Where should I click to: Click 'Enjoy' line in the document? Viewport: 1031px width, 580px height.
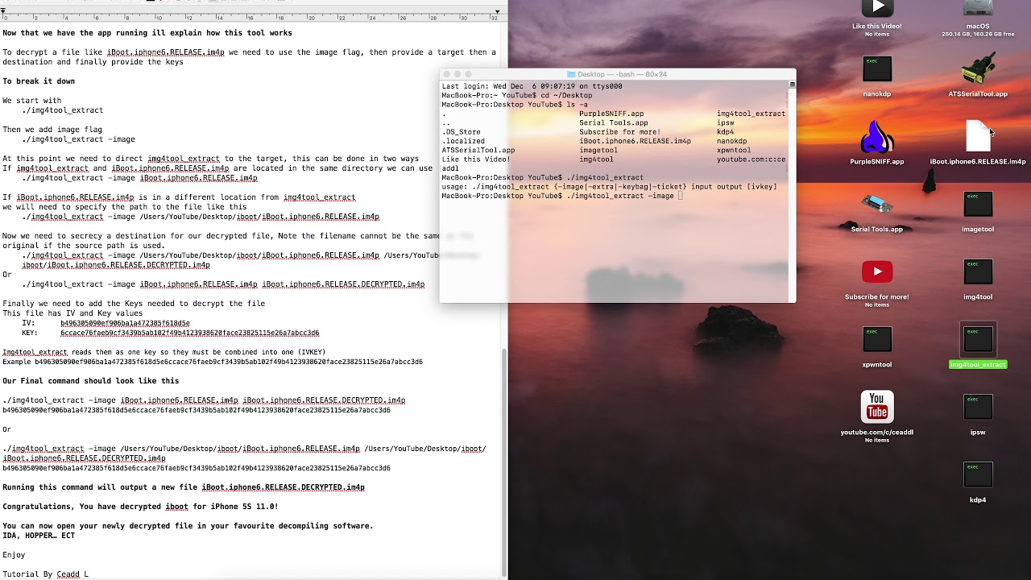(14, 555)
